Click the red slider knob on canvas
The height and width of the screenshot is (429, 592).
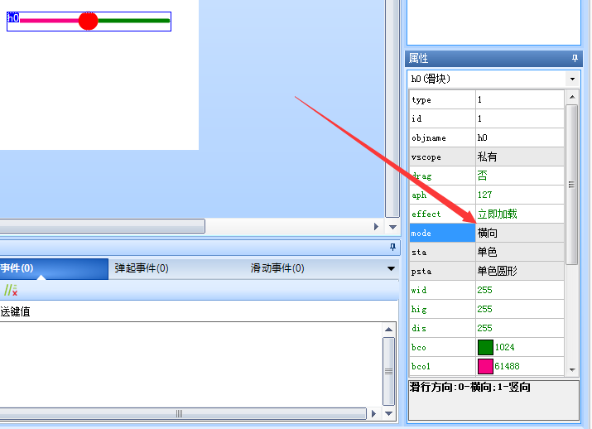pyautogui.click(x=88, y=22)
